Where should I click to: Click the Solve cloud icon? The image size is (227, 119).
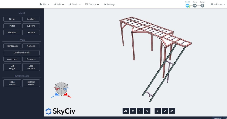tap(195, 6)
